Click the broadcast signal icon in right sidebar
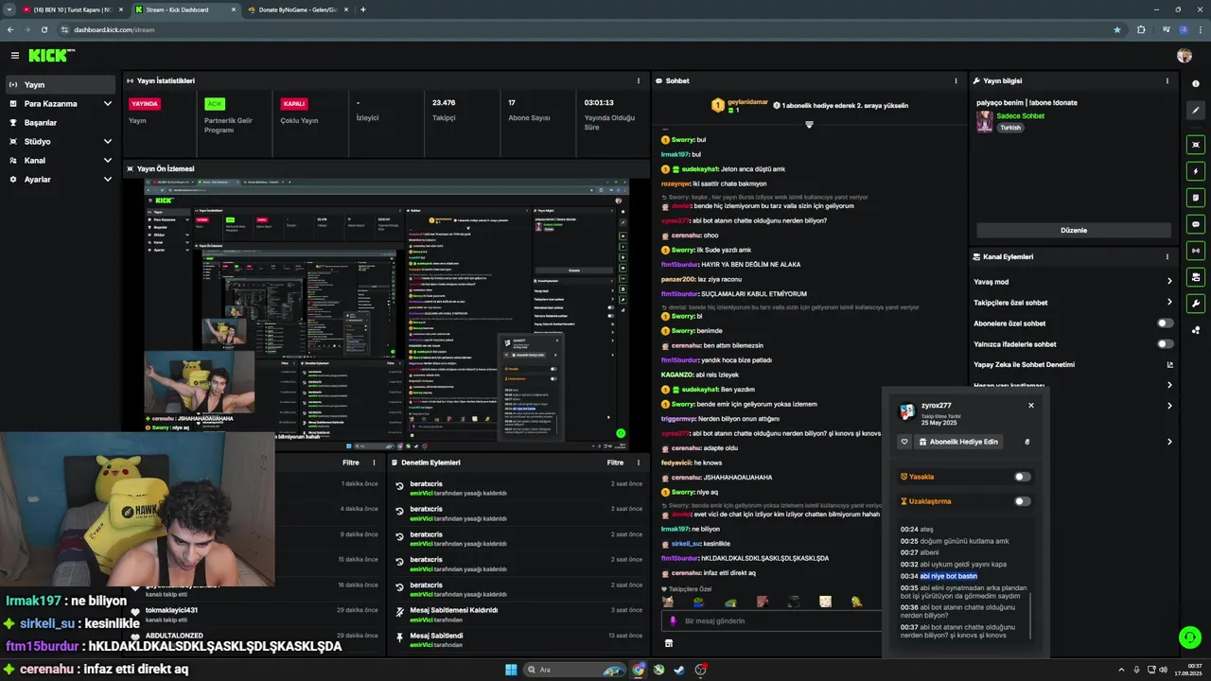Screen dimensions: 1211x681 [x=1196, y=251]
